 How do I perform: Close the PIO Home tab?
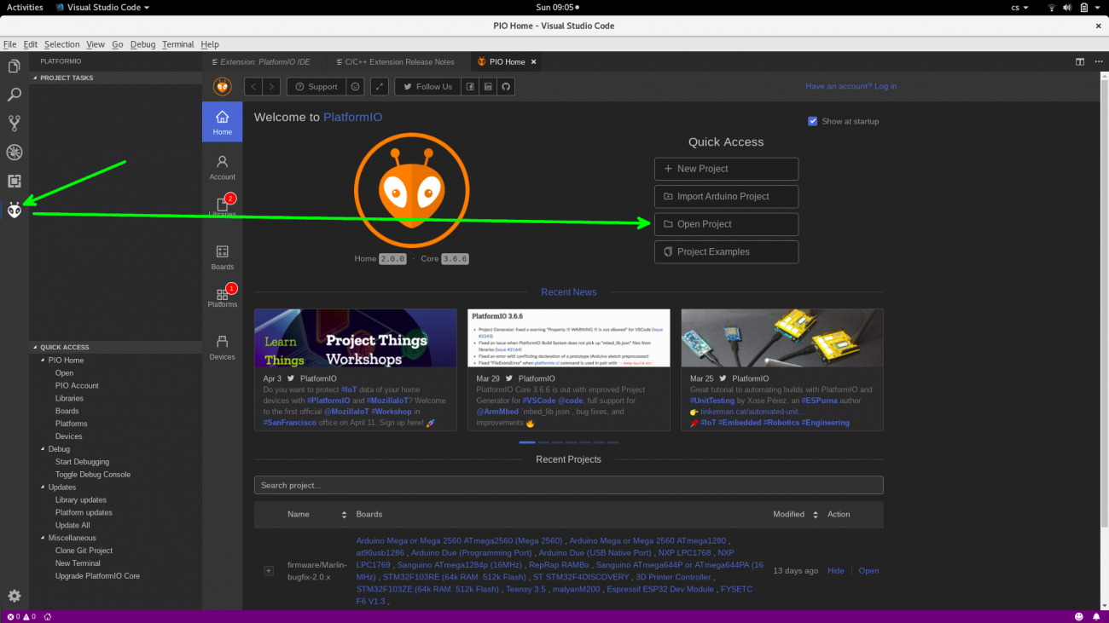pyautogui.click(x=534, y=61)
